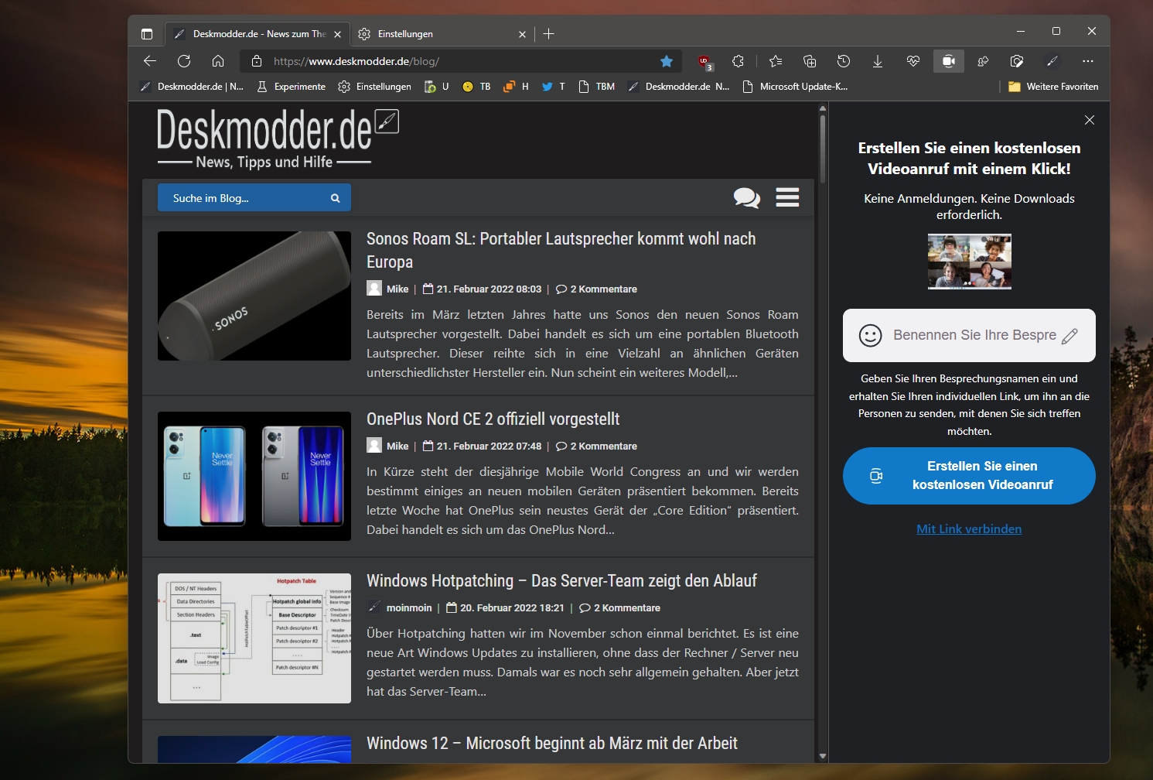Click Benennen Sie Ihre Besprechung field
This screenshot has width=1153, height=780.
click(x=969, y=335)
